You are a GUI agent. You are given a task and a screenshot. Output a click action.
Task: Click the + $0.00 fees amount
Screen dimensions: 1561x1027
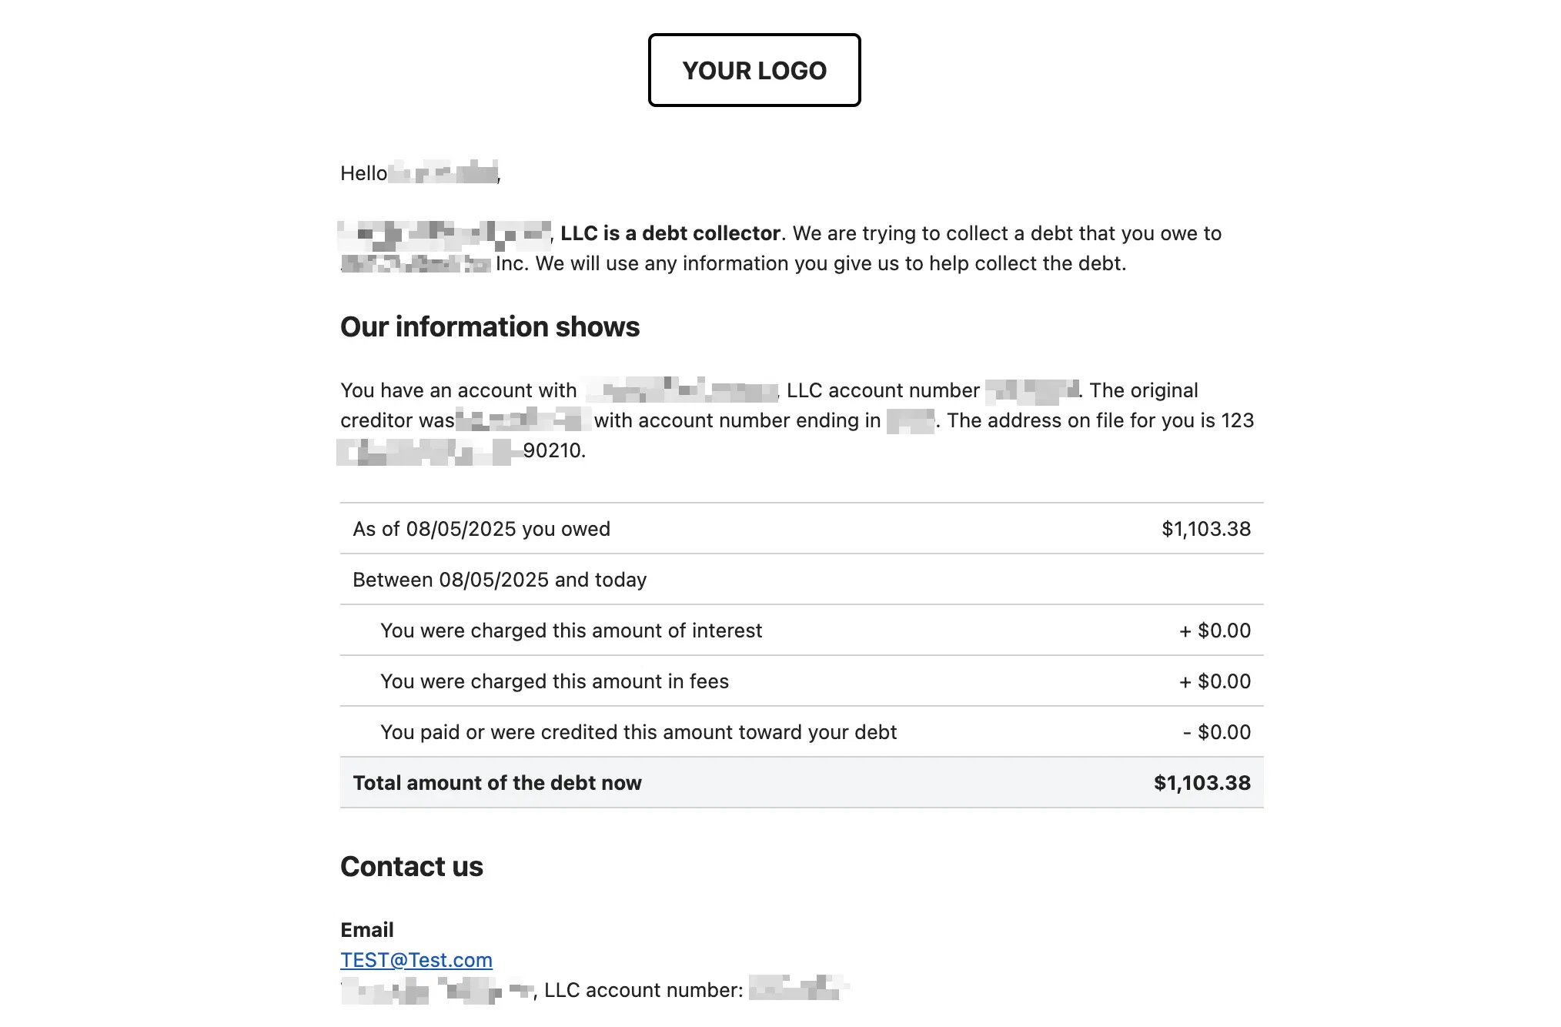(x=1215, y=681)
